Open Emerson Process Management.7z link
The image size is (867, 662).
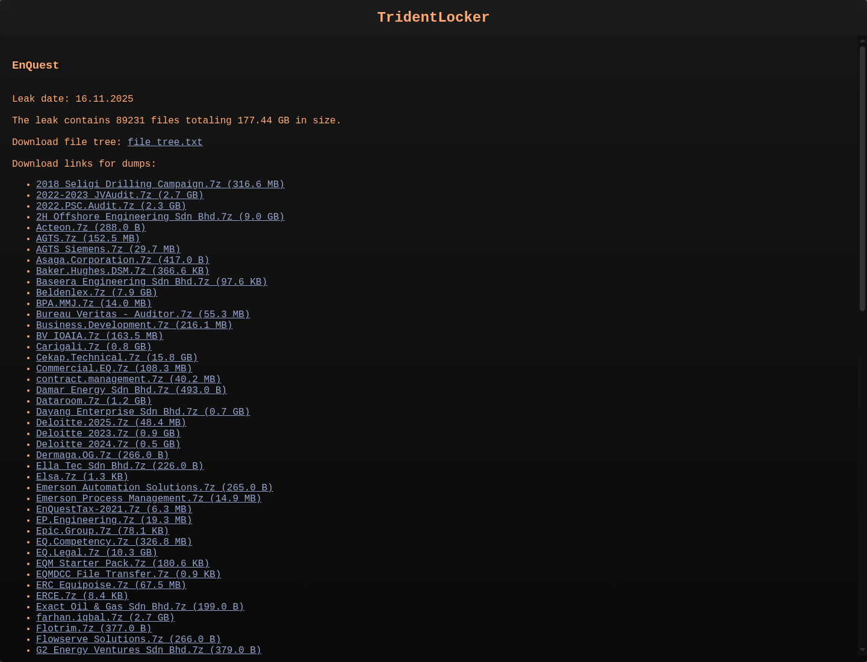coord(149,498)
